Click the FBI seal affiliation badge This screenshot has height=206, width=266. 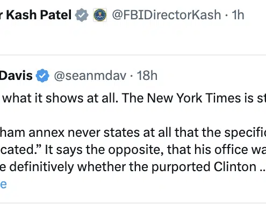(x=100, y=15)
